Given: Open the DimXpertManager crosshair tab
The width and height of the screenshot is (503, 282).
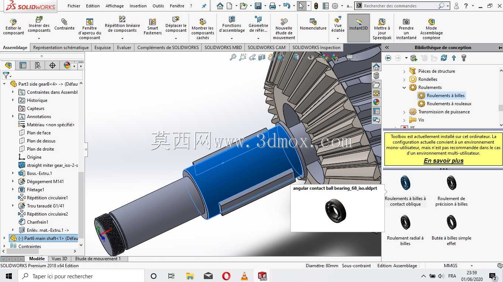Looking at the screenshot, I should pos(52,65).
